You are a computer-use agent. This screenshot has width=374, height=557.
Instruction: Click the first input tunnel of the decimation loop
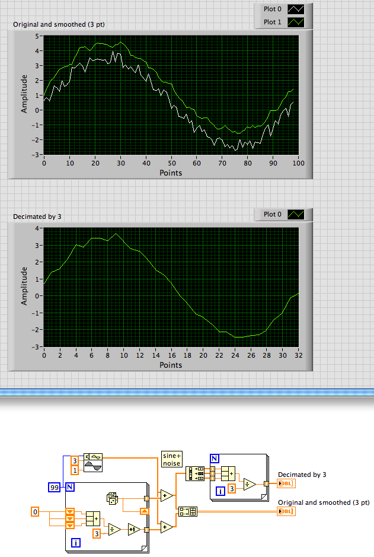(212, 469)
